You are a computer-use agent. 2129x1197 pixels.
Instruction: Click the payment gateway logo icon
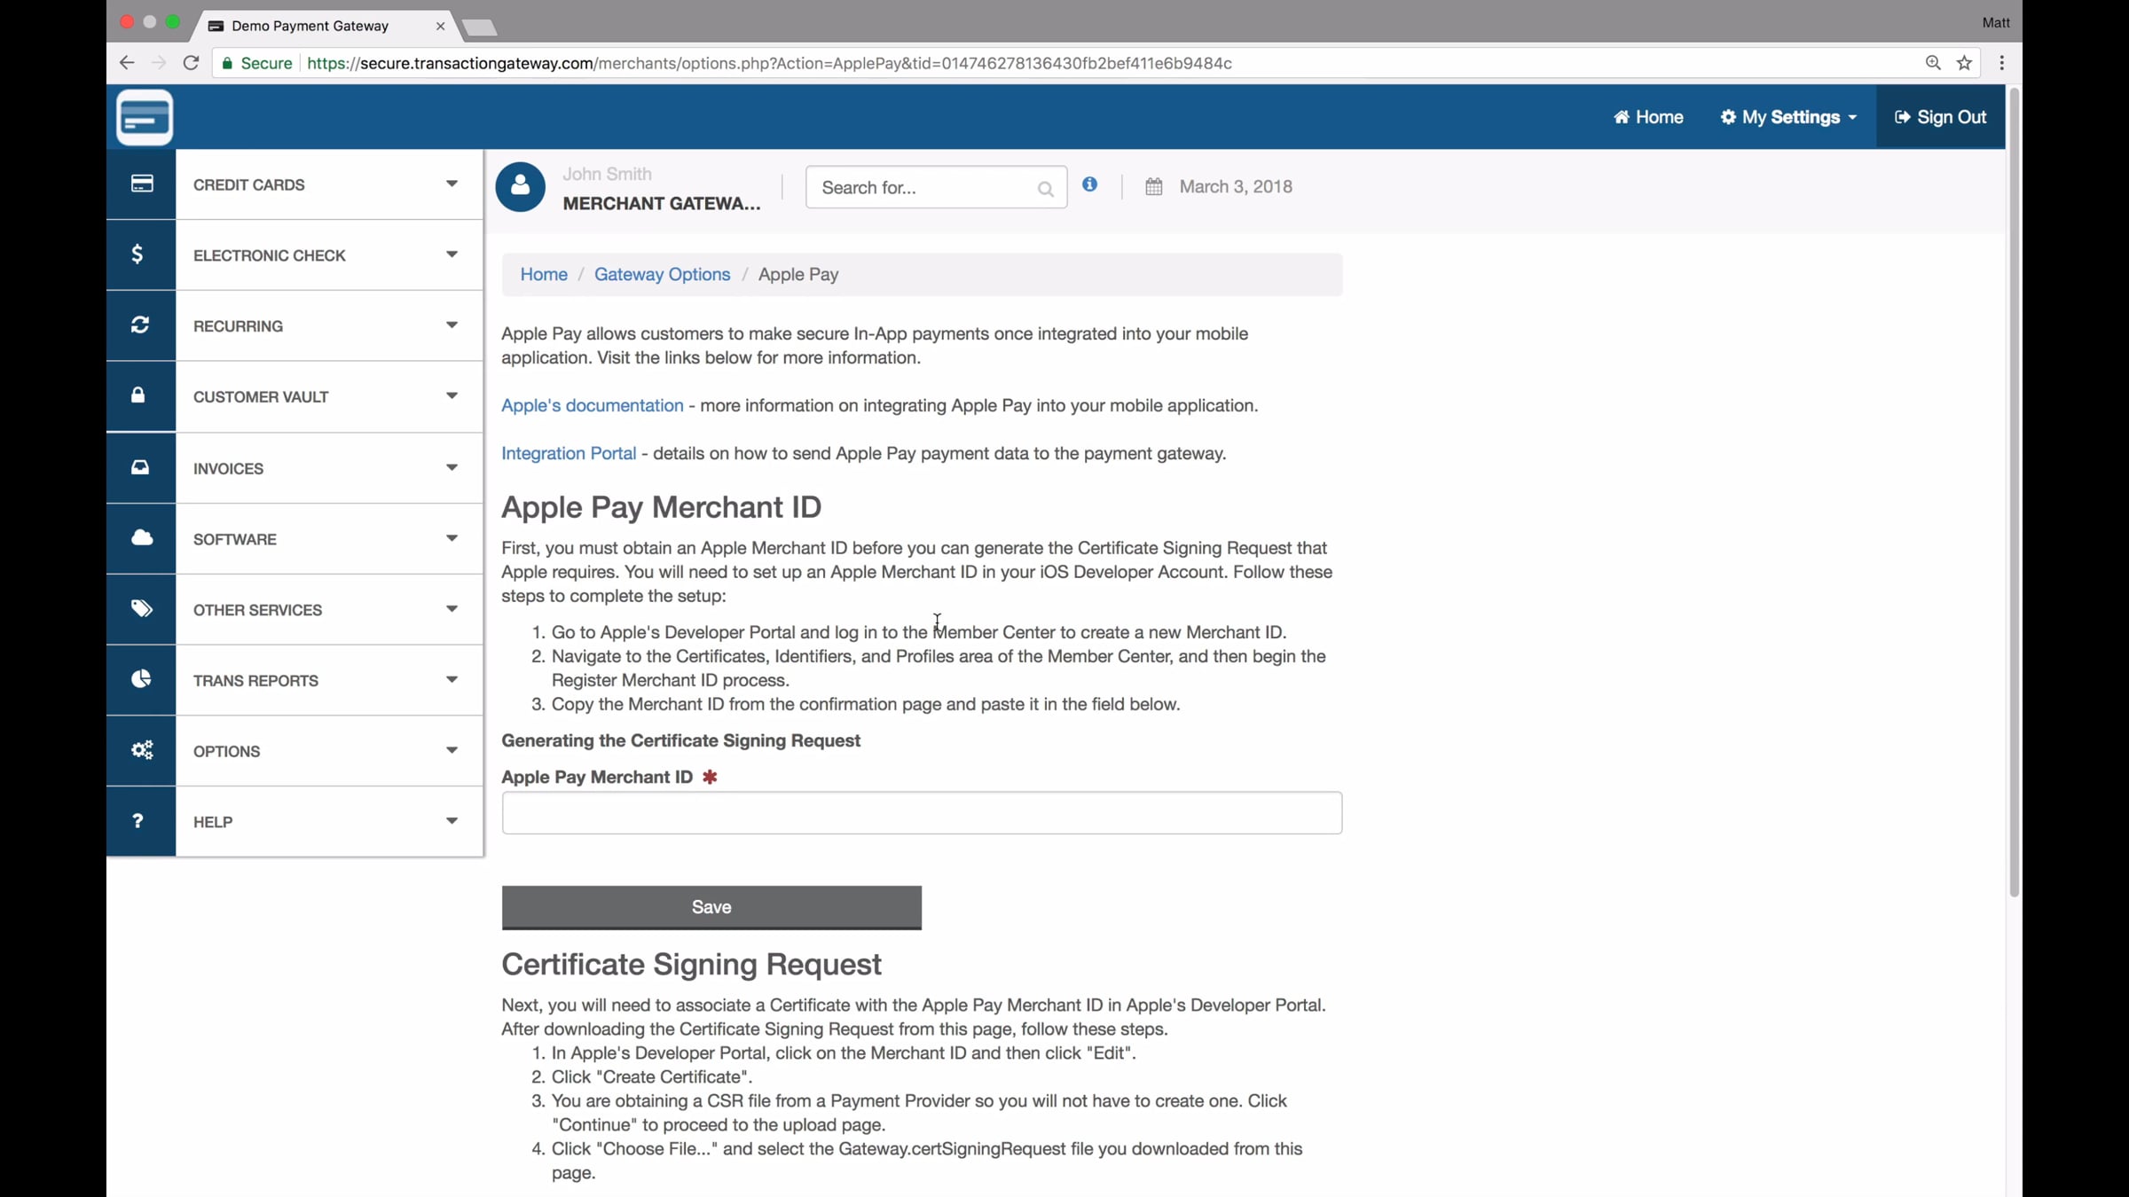(x=145, y=117)
